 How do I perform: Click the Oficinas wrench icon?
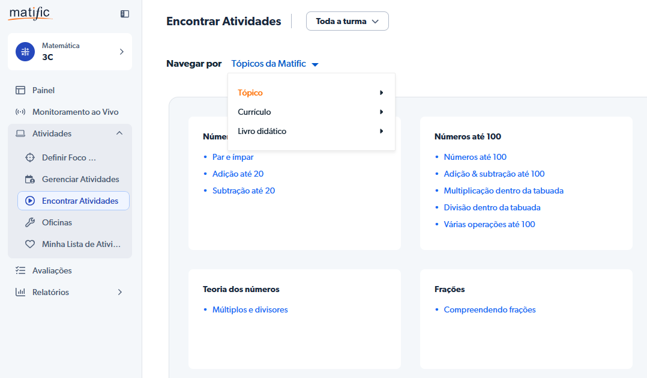tap(30, 222)
